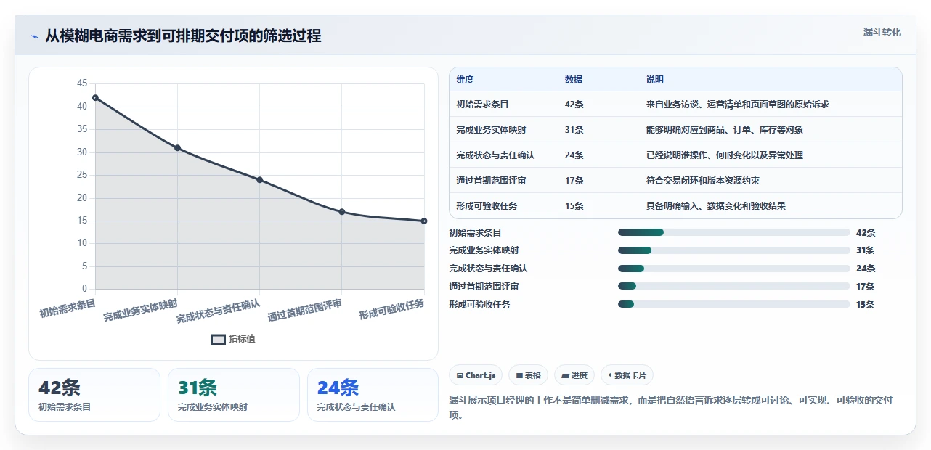Click the 24条 progress bar for 完成状态与责任确认
The height and width of the screenshot is (450, 931).
[733, 269]
